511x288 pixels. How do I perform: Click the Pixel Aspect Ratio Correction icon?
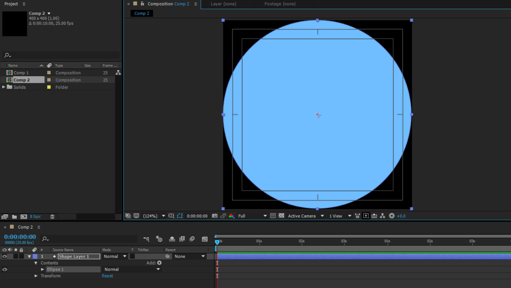(x=358, y=216)
